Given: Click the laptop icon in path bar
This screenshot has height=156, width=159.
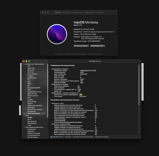Looking at the screenshot, I should 51,137.
